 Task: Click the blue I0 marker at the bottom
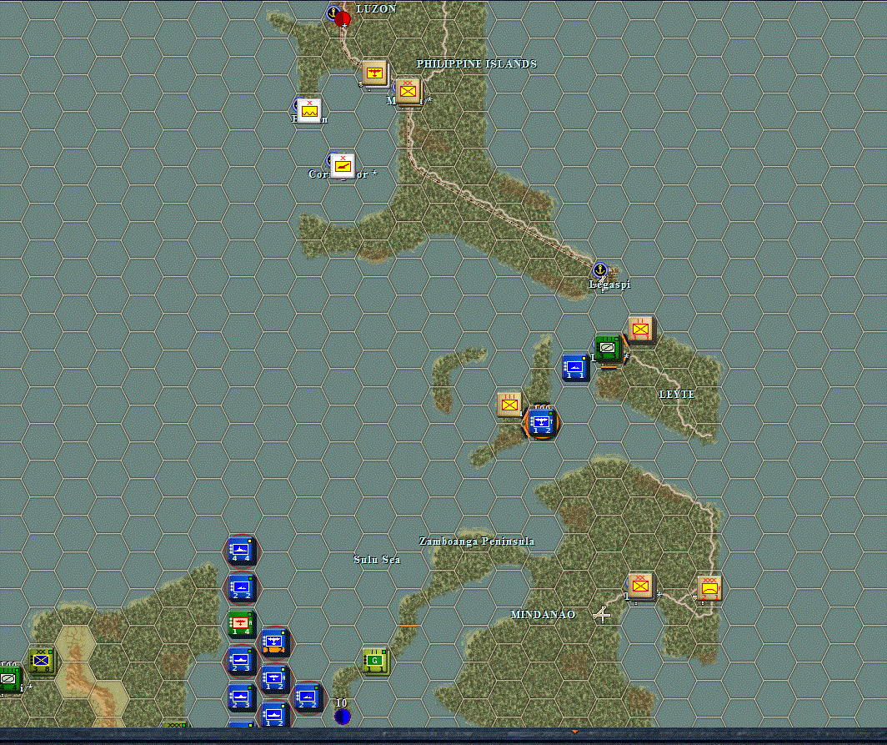pyautogui.click(x=342, y=715)
